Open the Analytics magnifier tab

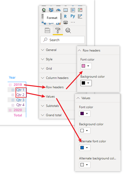[x=68, y=31]
